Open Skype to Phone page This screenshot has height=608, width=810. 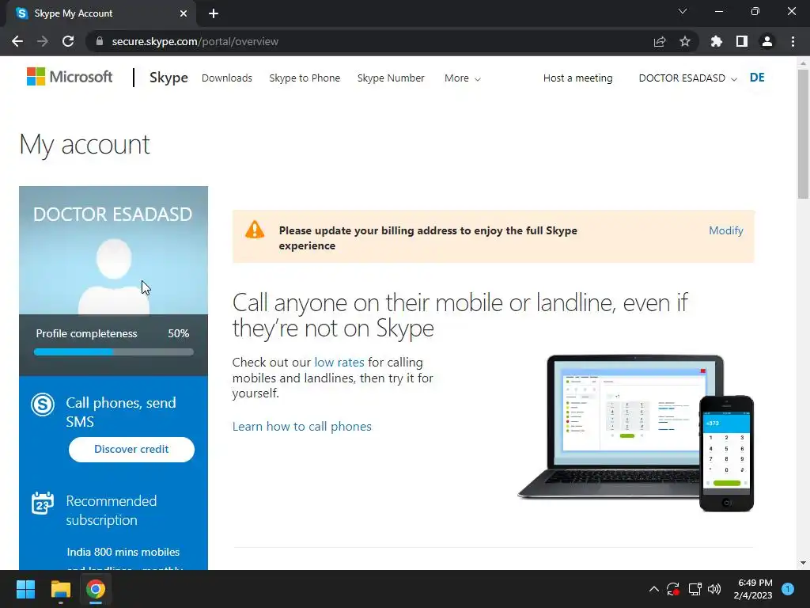(305, 78)
